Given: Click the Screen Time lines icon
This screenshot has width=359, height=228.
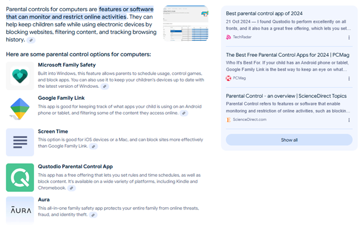Looking at the screenshot, I should (x=20, y=142).
